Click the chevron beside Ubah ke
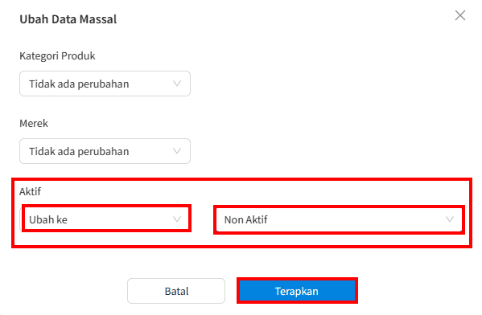 177,219
